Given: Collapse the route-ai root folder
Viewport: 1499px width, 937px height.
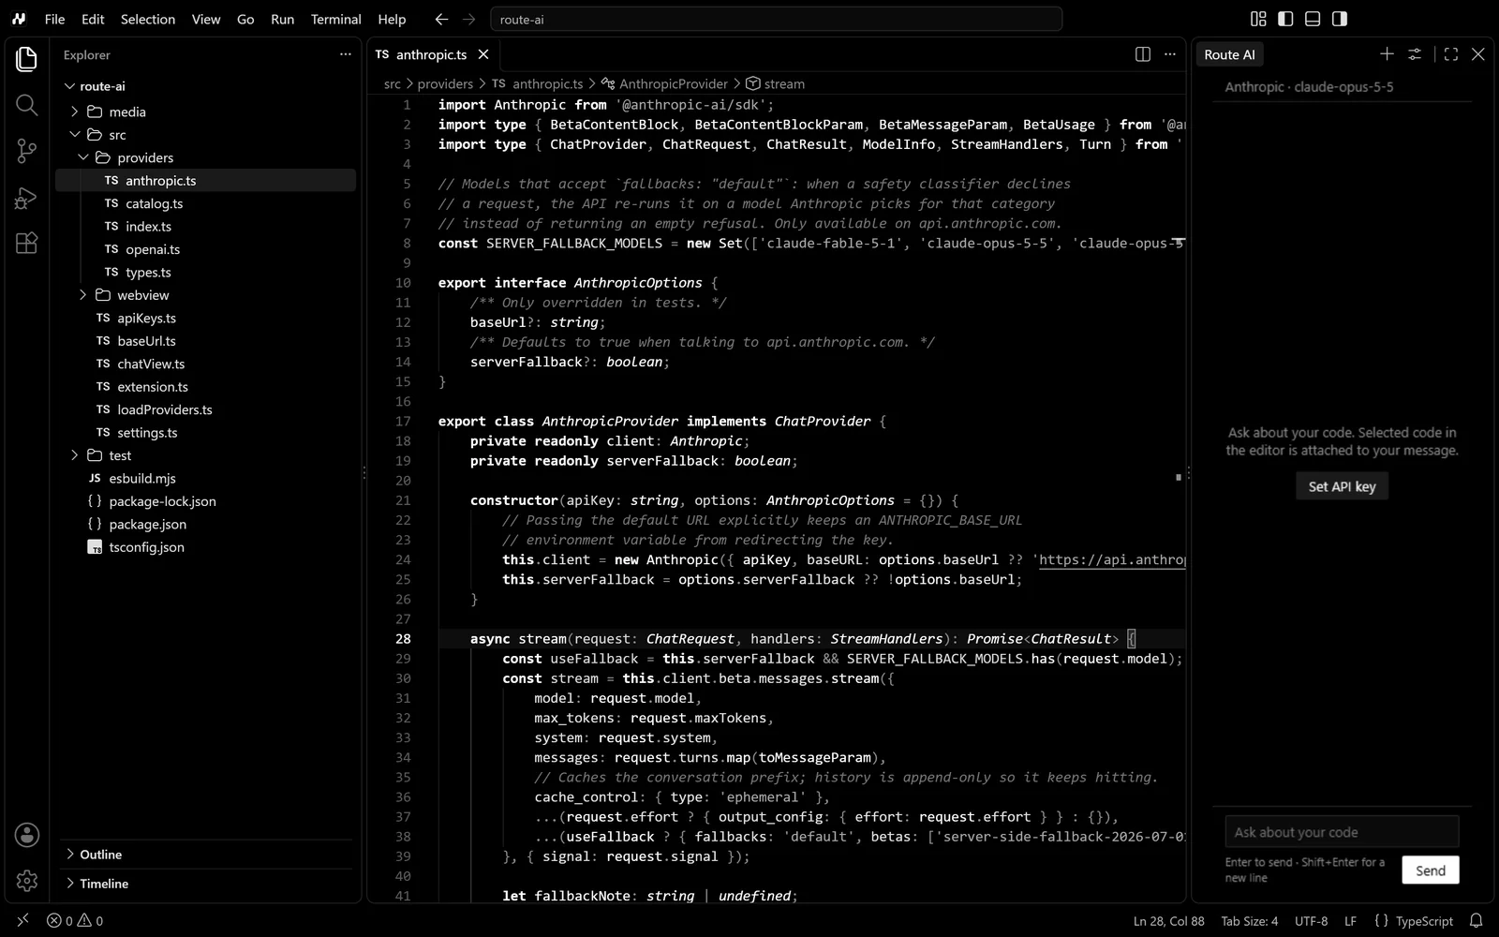Looking at the screenshot, I should tap(69, 86).
